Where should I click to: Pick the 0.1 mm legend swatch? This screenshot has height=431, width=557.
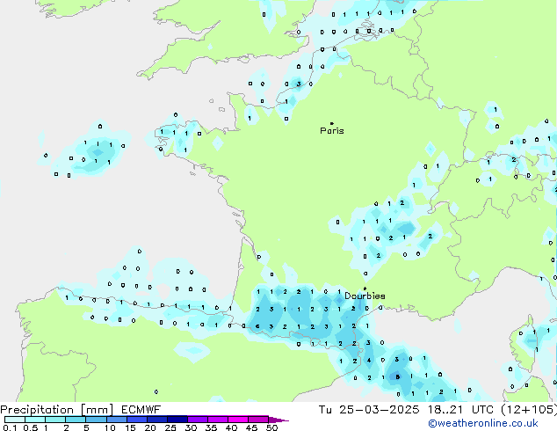(x=15, y=420)
